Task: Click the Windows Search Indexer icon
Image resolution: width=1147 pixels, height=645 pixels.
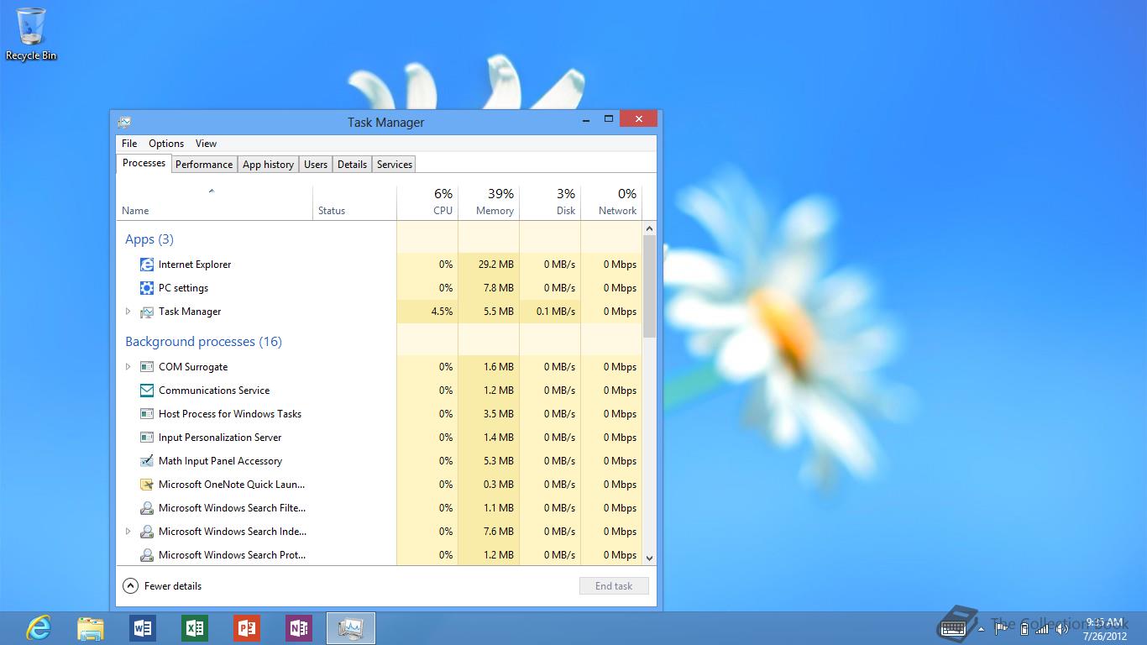Action: click(147, 532)
